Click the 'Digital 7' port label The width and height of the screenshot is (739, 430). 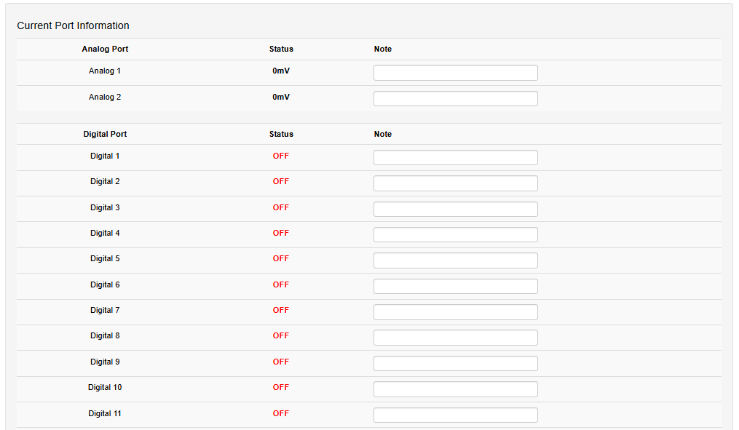(x=105, y=310)
